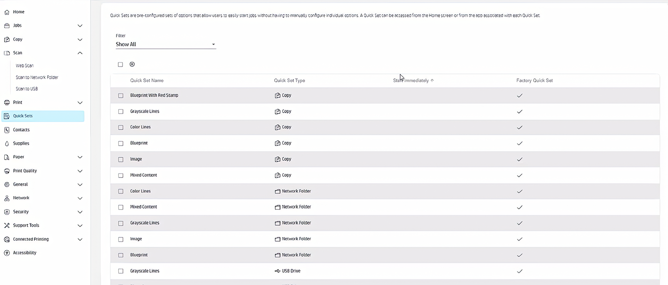Click the Scan to Network Folder link

pyautogui.click(x=37, y=77)
